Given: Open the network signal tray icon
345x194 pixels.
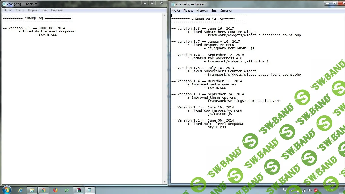Looking at the screenshot, I should click(304, 190).
